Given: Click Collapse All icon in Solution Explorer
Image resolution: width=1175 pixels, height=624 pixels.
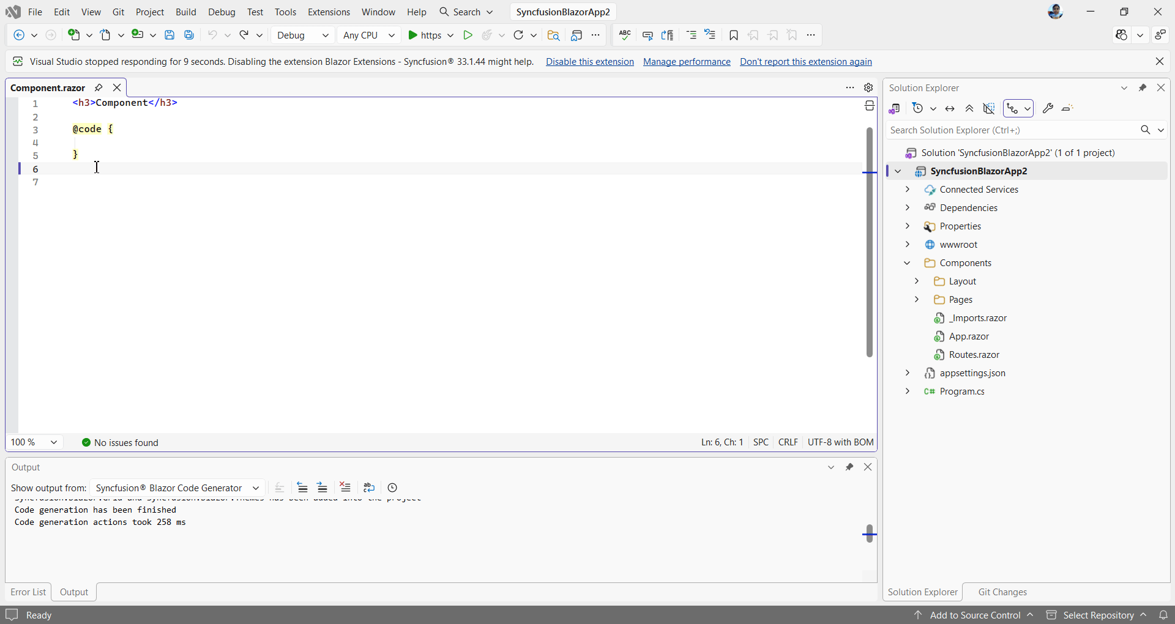Looking at the screenshot, I should point(969,109).
